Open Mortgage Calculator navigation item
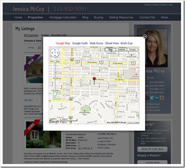This screenshot has width=185, height=168. tap(63, 17)
